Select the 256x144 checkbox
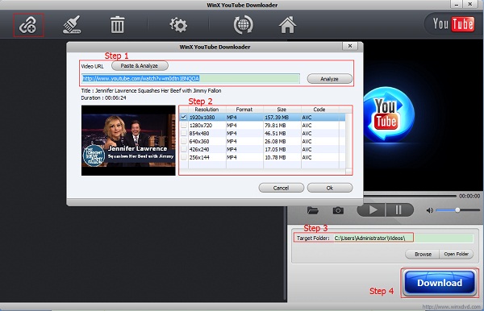Screen dimensions: 484x311 pyautogui.click(x=184, y=157)
